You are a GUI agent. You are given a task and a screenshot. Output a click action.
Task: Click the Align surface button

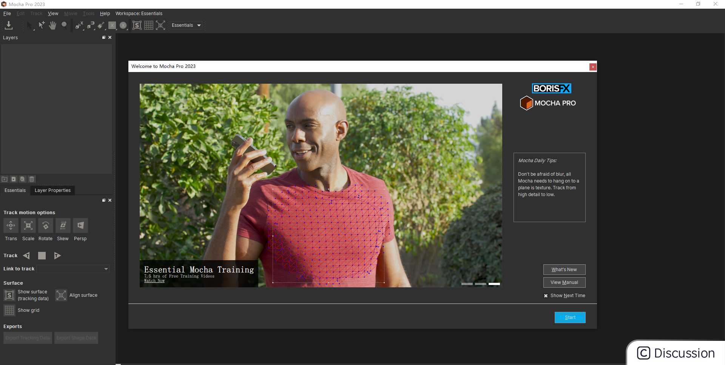point(61,295)
